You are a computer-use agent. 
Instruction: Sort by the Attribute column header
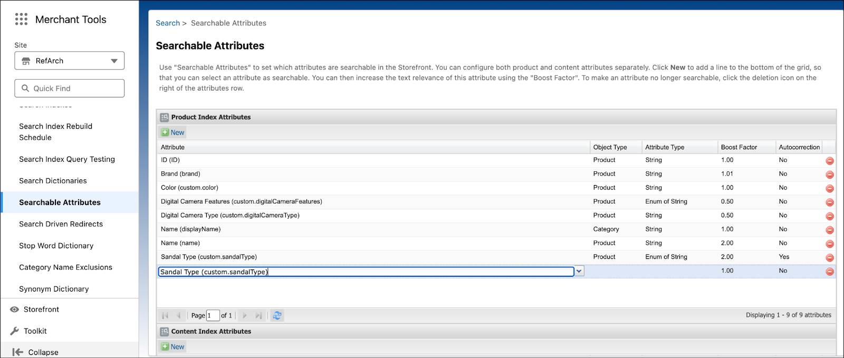(x=373, y=147)
